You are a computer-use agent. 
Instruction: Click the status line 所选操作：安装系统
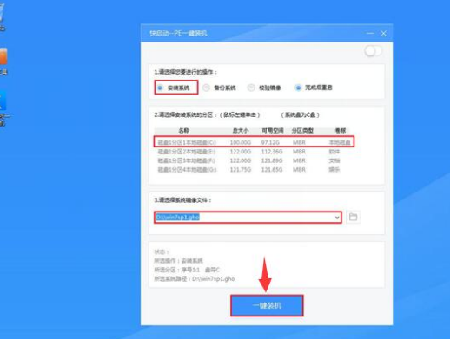coord(178,261)
